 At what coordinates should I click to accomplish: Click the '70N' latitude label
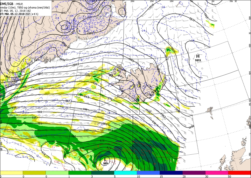click(231, 1)
